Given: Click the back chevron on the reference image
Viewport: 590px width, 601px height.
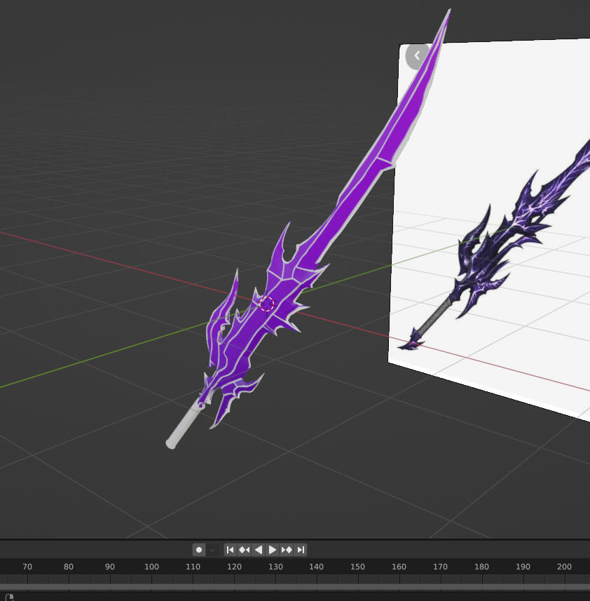Looking at the screenshot, I should click(417, 55).
